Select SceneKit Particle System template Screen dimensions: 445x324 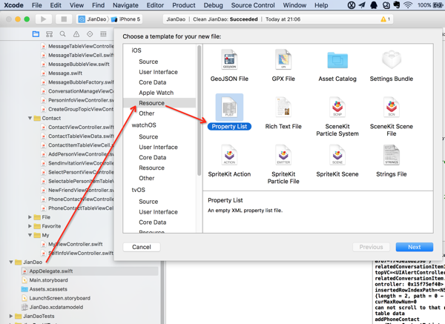337,116
